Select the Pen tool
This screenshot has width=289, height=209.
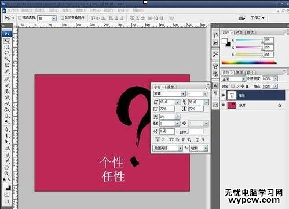tap(7, 129)
